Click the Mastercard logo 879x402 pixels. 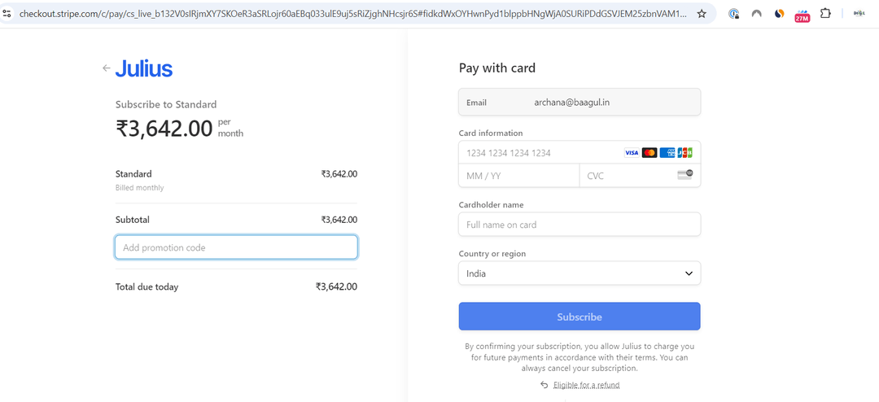coord(649,153)
